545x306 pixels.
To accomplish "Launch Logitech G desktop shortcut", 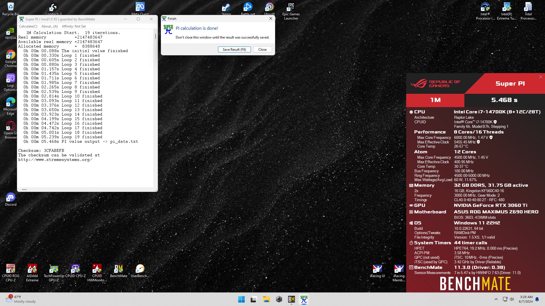I will pos(53,8).
